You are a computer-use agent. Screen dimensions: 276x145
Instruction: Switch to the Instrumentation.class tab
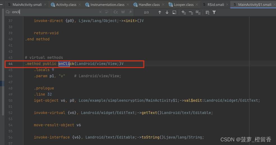point(107,4)
